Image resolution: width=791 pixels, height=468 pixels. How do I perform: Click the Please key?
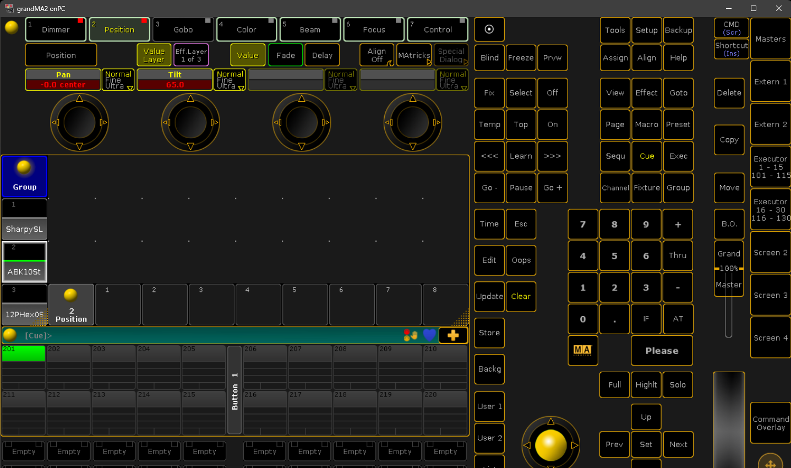662,350
